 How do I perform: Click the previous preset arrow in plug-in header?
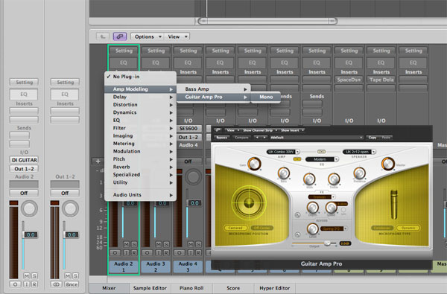tap(258, 137)
